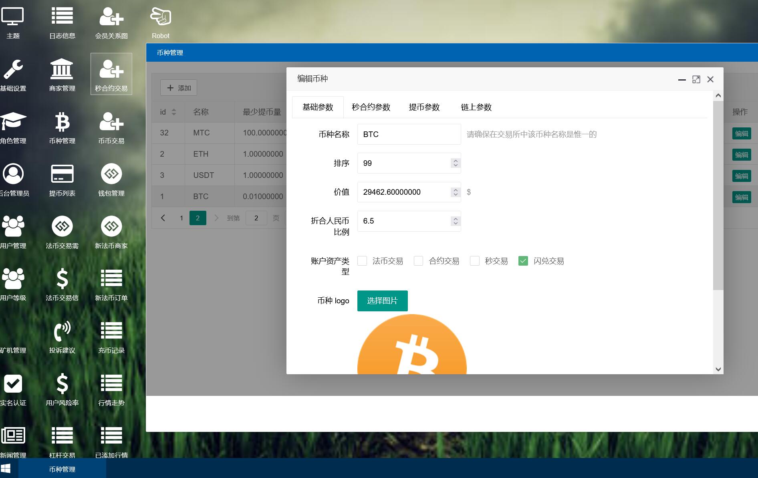Viewport: 758px width, 478px height.
Task: Click dialog scrollbar down arrow
Action: tap(718, 369)
